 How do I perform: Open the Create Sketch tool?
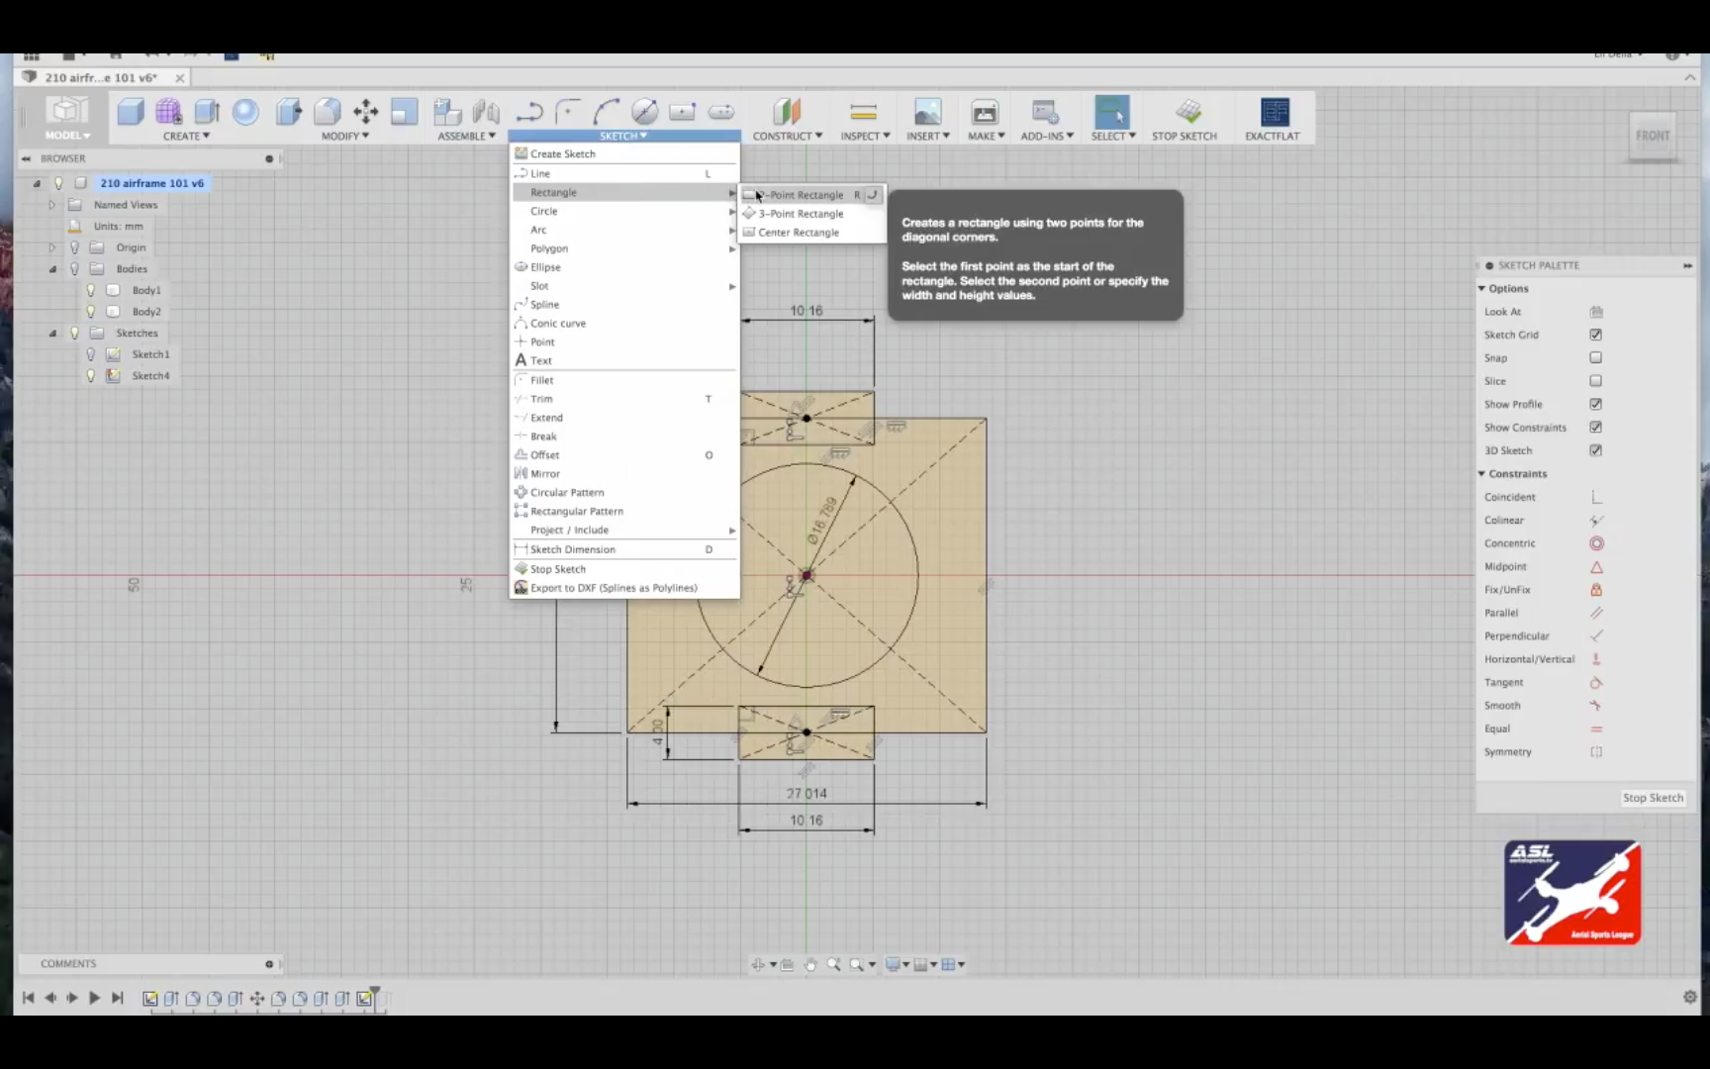[562, 153]
